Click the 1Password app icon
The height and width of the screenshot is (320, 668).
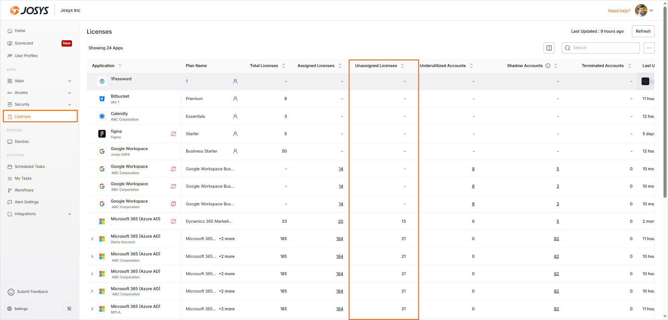click(x=102, y=81)
